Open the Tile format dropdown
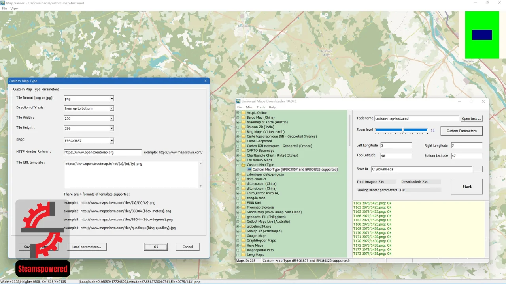Screen dimensions: 506x284 point(112,99)
